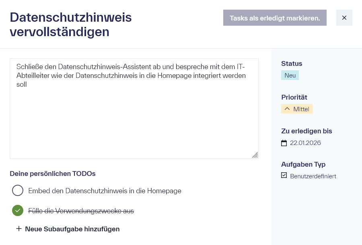Select the Datenschutzhinweis vervollständigen title
This screenshot has width=362, height=245.
click(70, 24)
